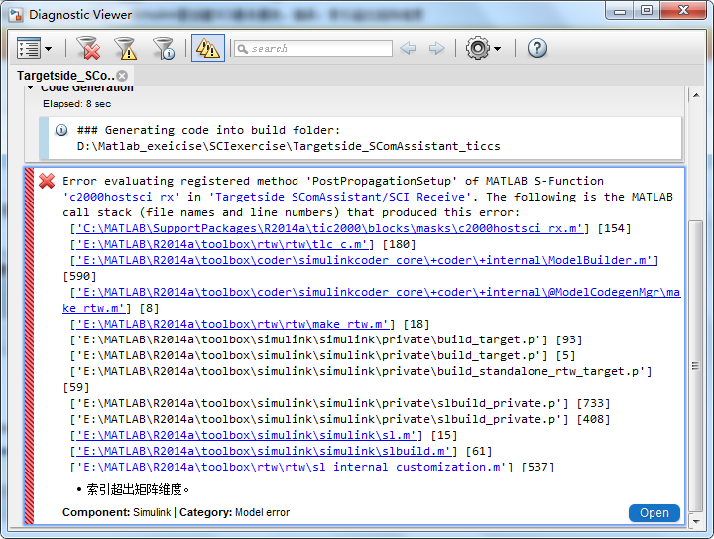Toggle the info filter funnel icon
This screenshot has width=714, height=539.
click(x=164, y=48)
